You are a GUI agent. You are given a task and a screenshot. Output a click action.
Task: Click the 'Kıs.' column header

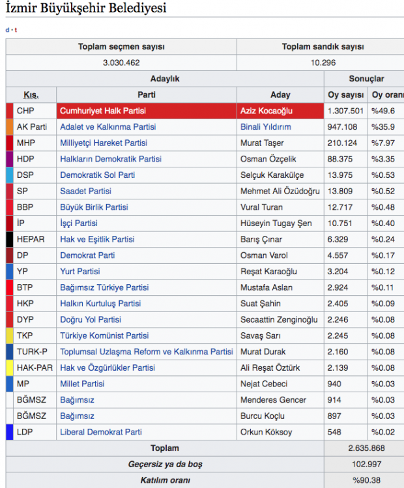click(x=31, y=95)
